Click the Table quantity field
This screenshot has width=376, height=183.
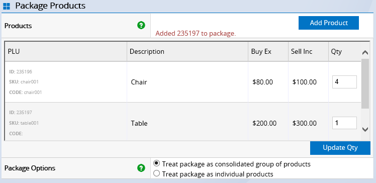(344, 123)
